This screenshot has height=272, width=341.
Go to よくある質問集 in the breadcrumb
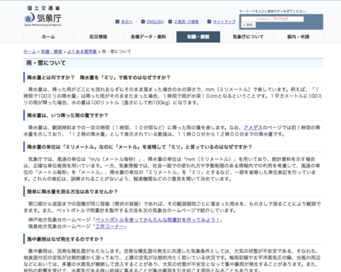pos(82,52)
